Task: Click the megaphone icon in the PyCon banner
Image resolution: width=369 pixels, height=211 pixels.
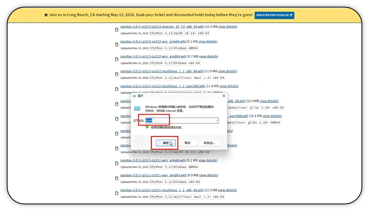Action: point(46,15)
